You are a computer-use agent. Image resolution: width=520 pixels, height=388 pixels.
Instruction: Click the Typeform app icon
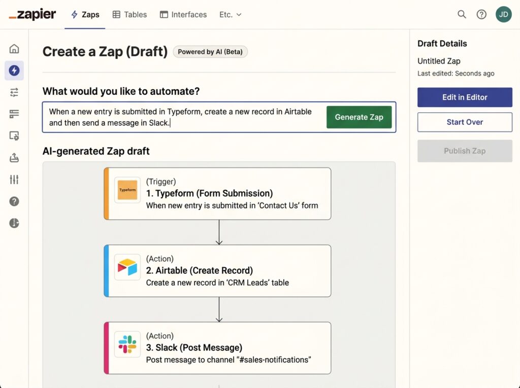[x=127, y=190]
